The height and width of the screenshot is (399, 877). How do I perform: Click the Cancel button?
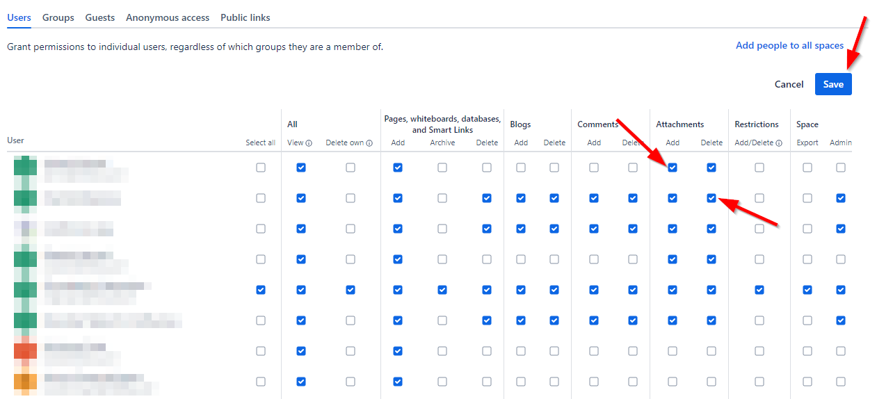coord(789,84)
